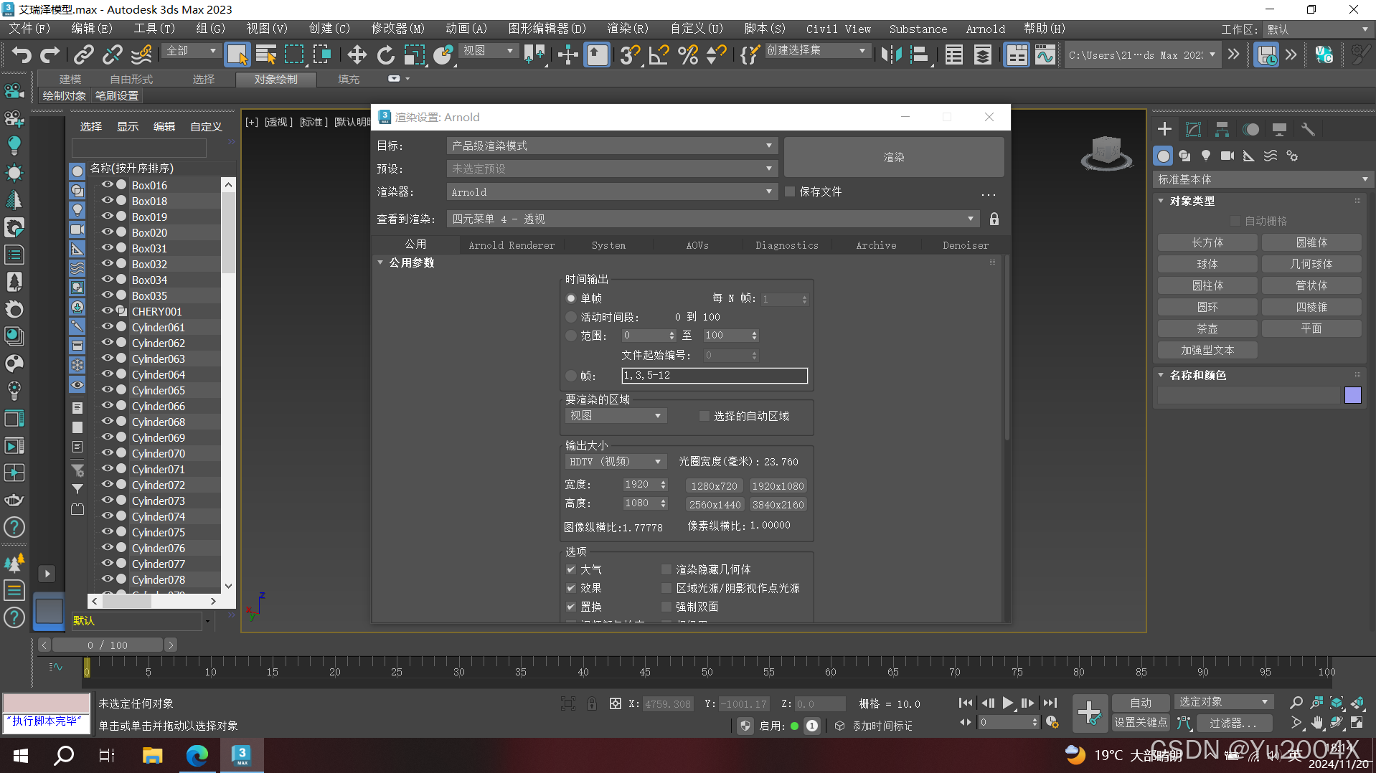Click the Frames input field
1376x773 pixels.
coord(714,376)
